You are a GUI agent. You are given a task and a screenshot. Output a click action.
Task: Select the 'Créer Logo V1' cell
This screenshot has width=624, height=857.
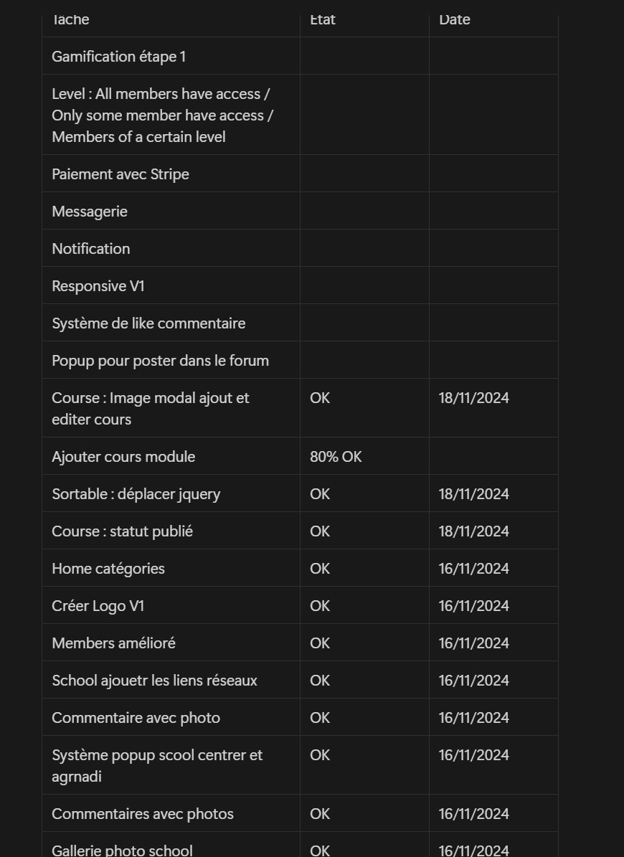(171, 605)
